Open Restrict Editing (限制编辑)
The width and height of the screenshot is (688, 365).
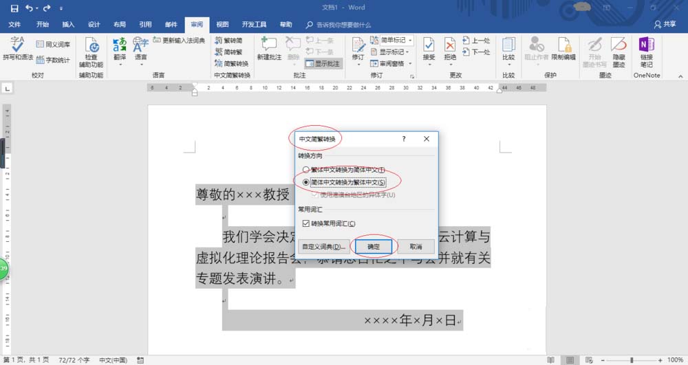(x=564, y=49)
